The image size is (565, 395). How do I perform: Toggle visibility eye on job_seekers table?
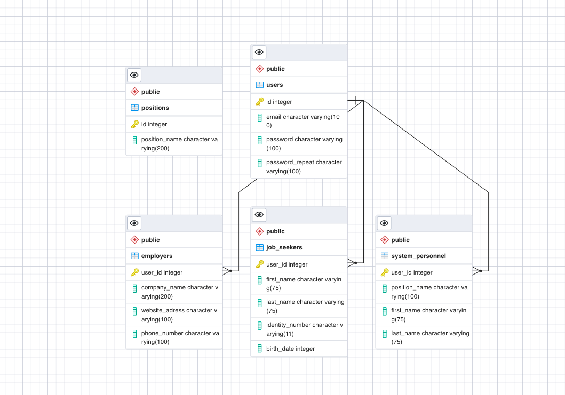[259, 214]
